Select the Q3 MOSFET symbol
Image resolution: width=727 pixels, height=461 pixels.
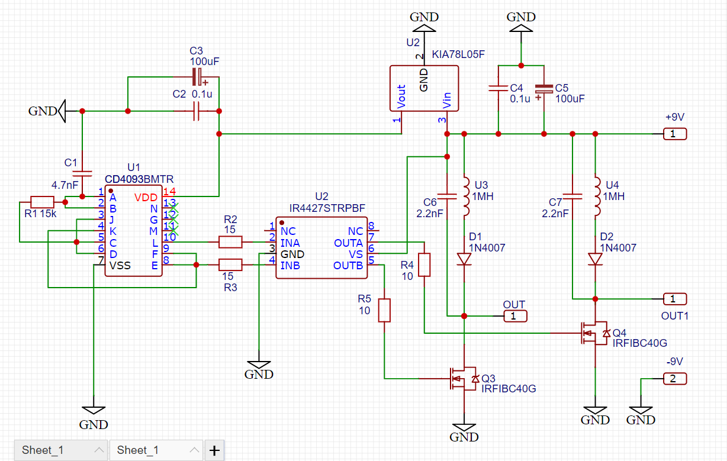click(x=464, y=379)
